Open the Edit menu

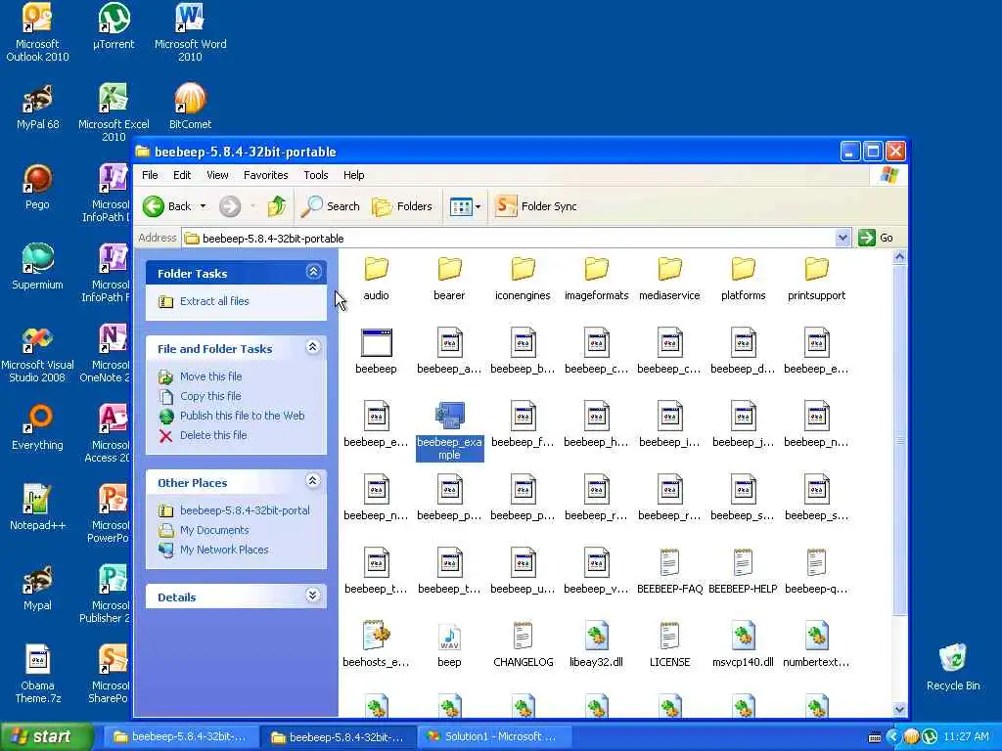tap(182, 175)
